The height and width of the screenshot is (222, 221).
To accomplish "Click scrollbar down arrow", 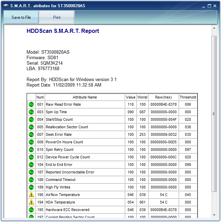I will tap(214, 215).
